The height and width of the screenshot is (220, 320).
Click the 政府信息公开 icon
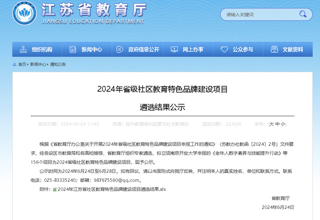tap(120, 50)
